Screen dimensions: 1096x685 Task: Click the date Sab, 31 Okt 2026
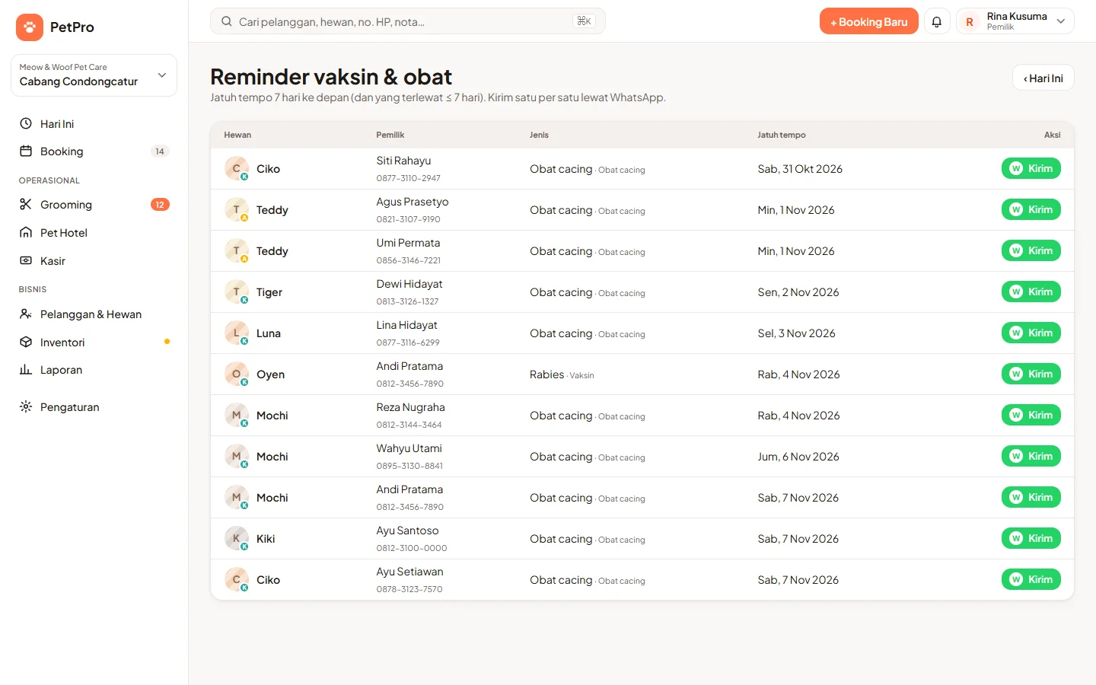800,169
